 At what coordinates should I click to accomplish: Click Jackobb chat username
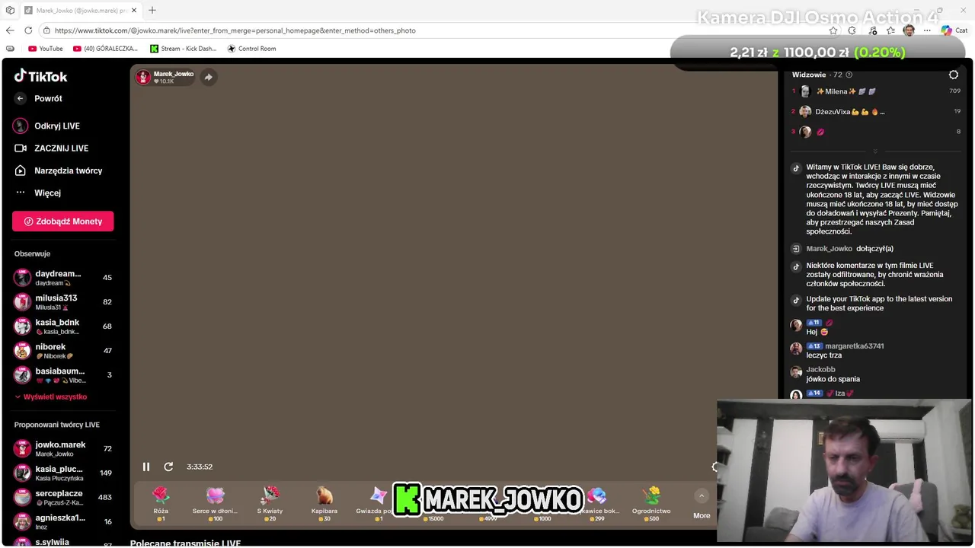pyautogui.click(x=821, y=370)
